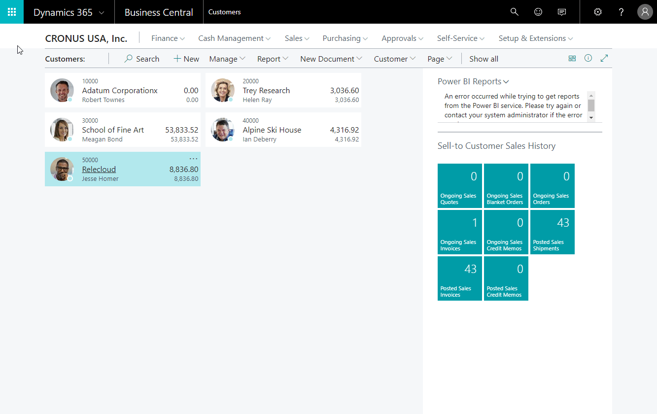This screenshot has height=414, width=657.
Task: Toggle the FactBox information pane icon
Action: click(x=588, y=58)
